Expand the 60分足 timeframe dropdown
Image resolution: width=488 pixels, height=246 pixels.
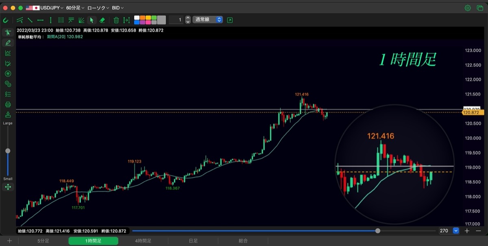pyautogui.click(x=75, y=8)
